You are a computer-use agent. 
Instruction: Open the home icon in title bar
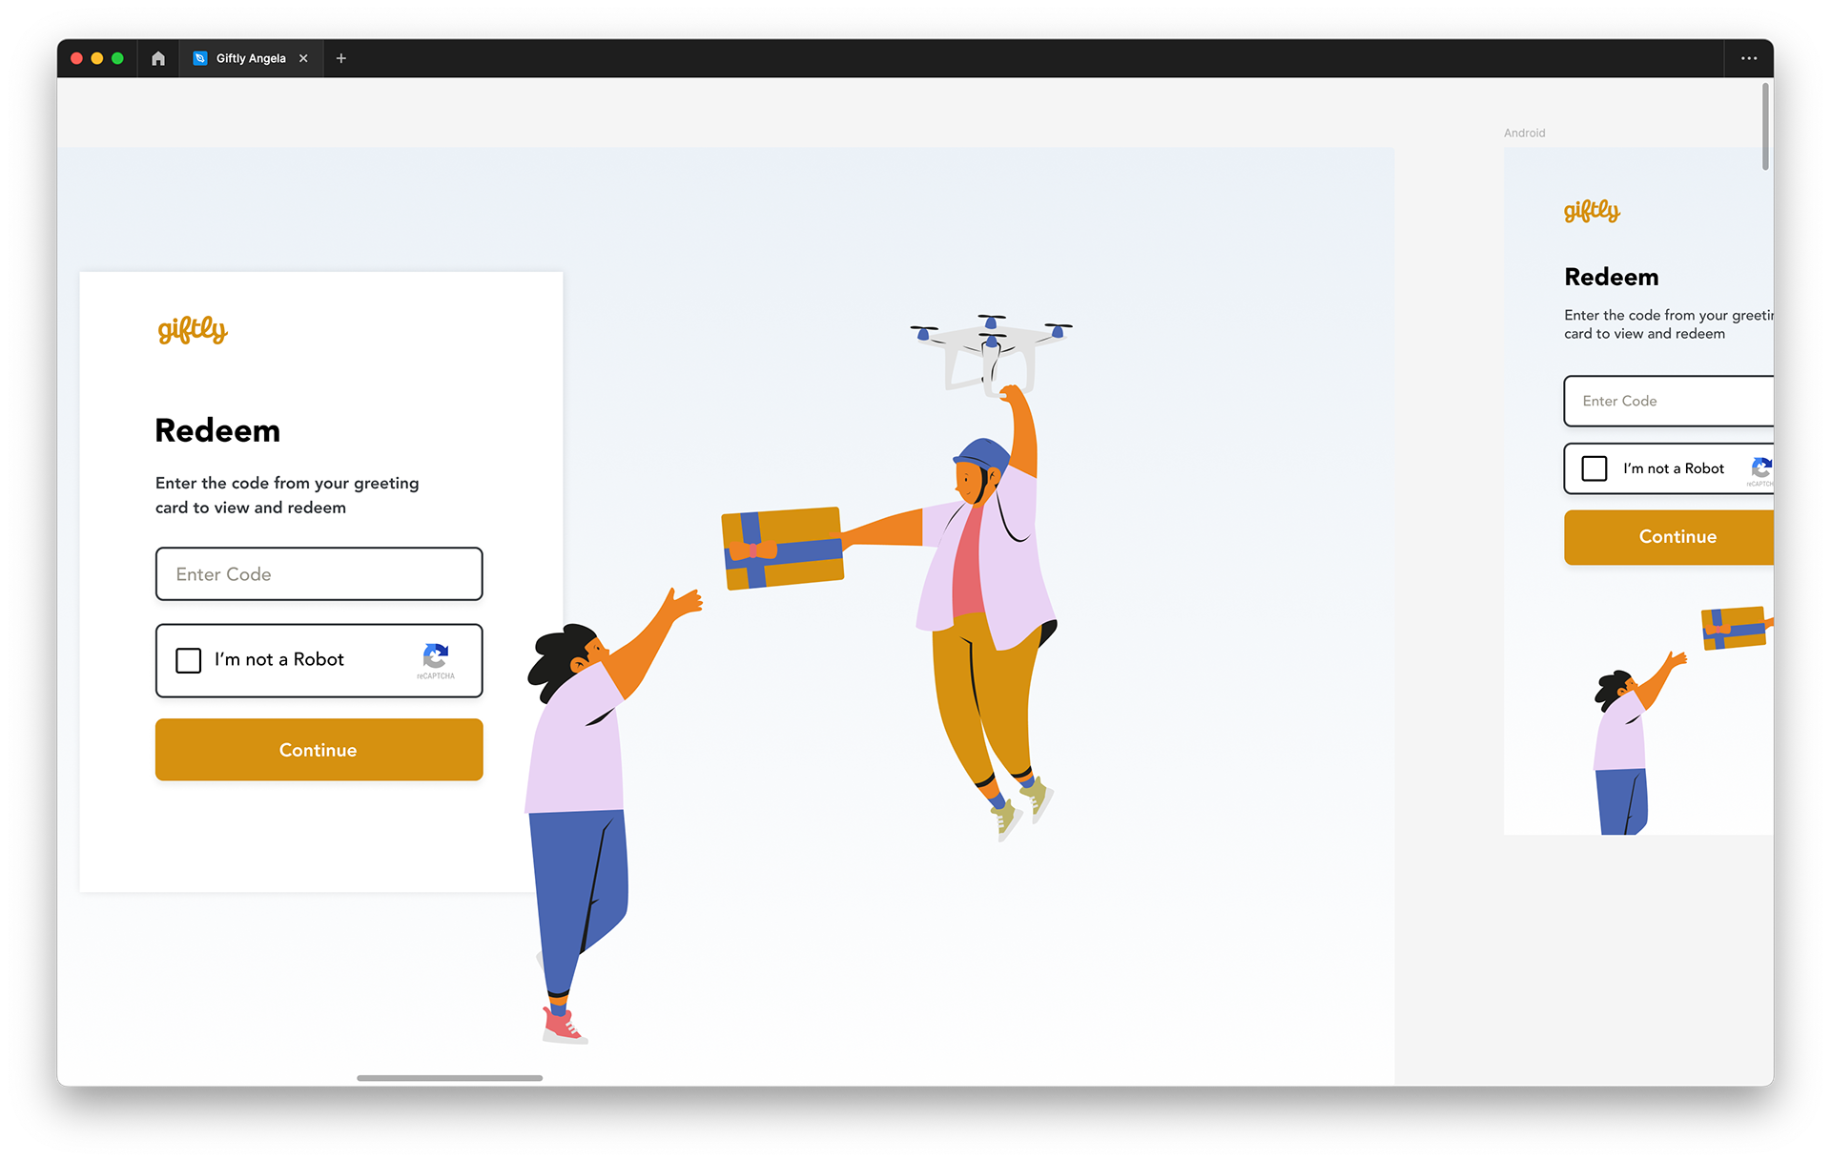coord(158,58)
